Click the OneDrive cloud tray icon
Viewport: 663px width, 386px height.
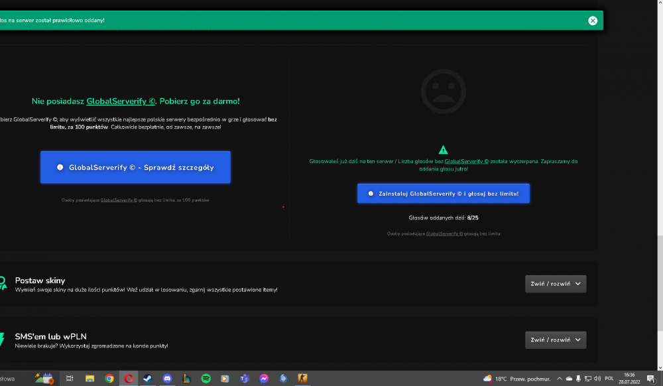click(x=569, y=379)
